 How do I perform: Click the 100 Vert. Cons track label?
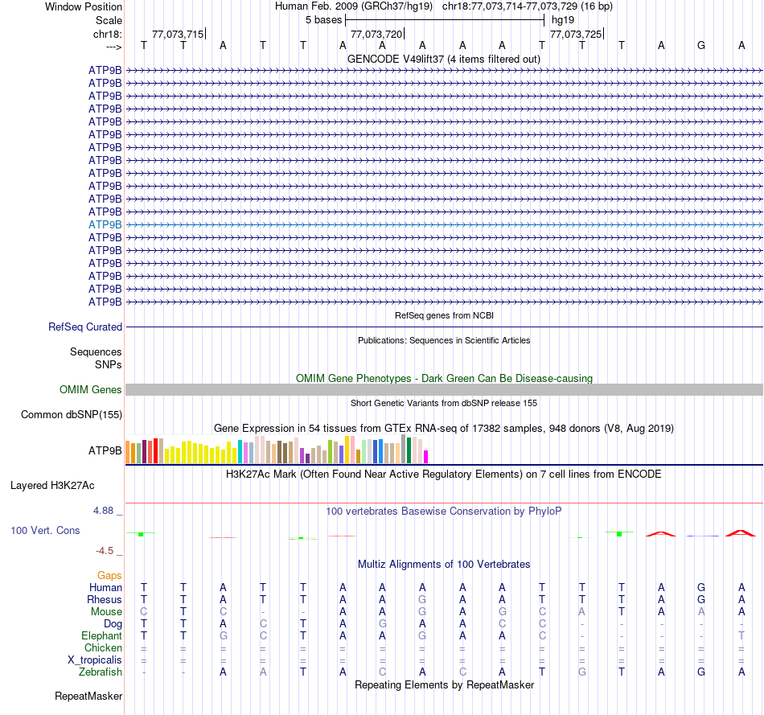(x=45, y=530)
